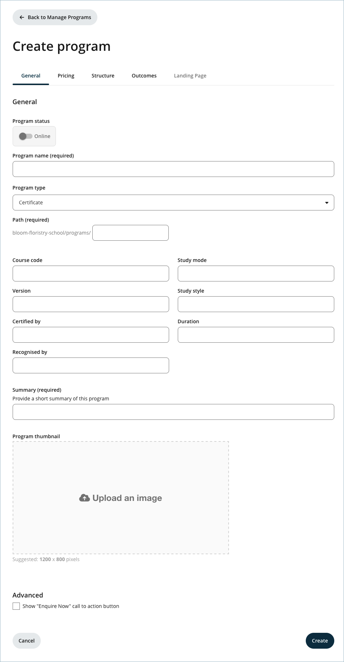Viewport: 344px width, 662px height.
Task: Click the Summary text field
Action: point(173,412)
